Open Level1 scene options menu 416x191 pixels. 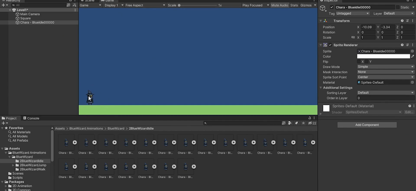pos(75,10)
